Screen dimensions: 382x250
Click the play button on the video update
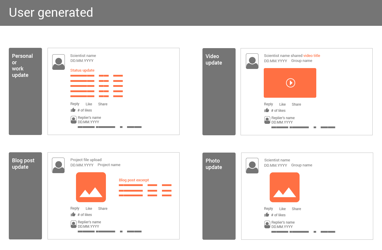click(290, 83)
